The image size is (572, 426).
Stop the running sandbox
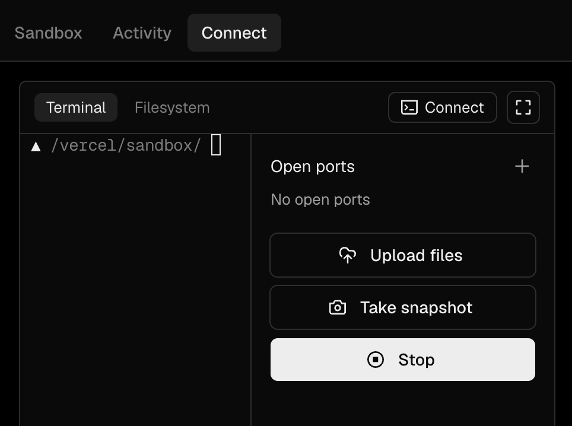(403, 360)
